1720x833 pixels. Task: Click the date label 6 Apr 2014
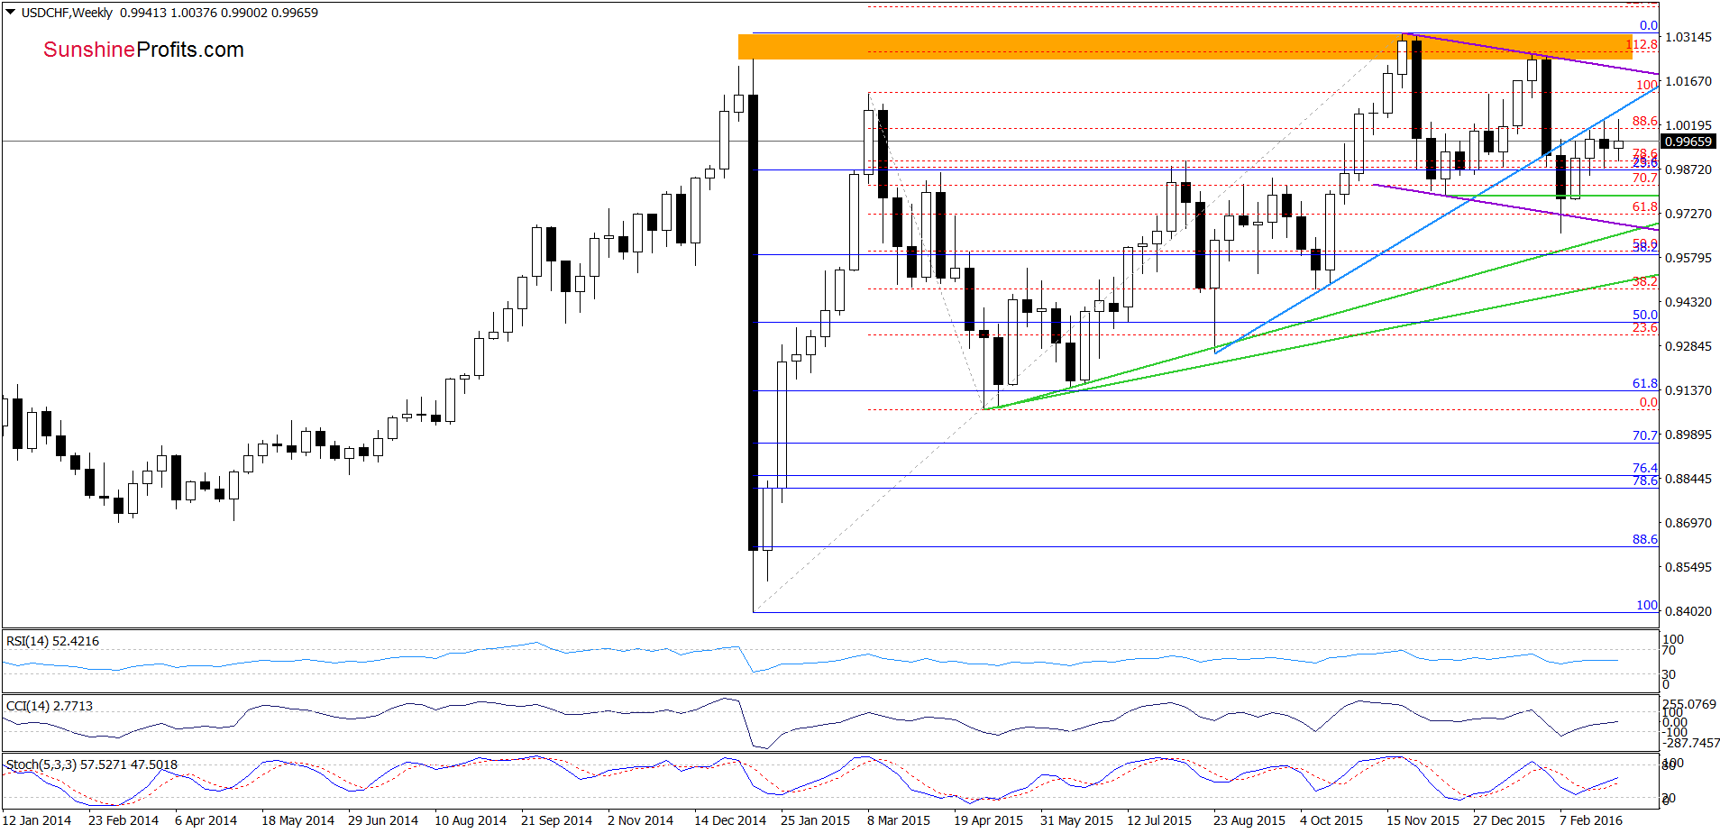pos(206,820)
